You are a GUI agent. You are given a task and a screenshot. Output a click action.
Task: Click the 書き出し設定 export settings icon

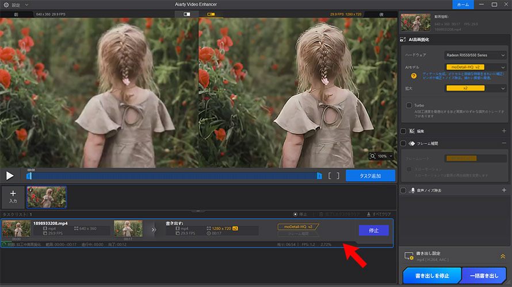[409, 256]
